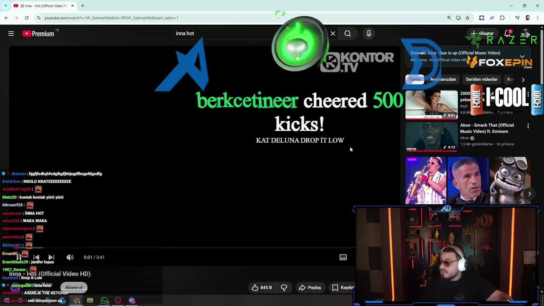This screenshot has width=544, height=306.
Task: Select the Aramanızdan filter chip
Action: pos(443,79)
